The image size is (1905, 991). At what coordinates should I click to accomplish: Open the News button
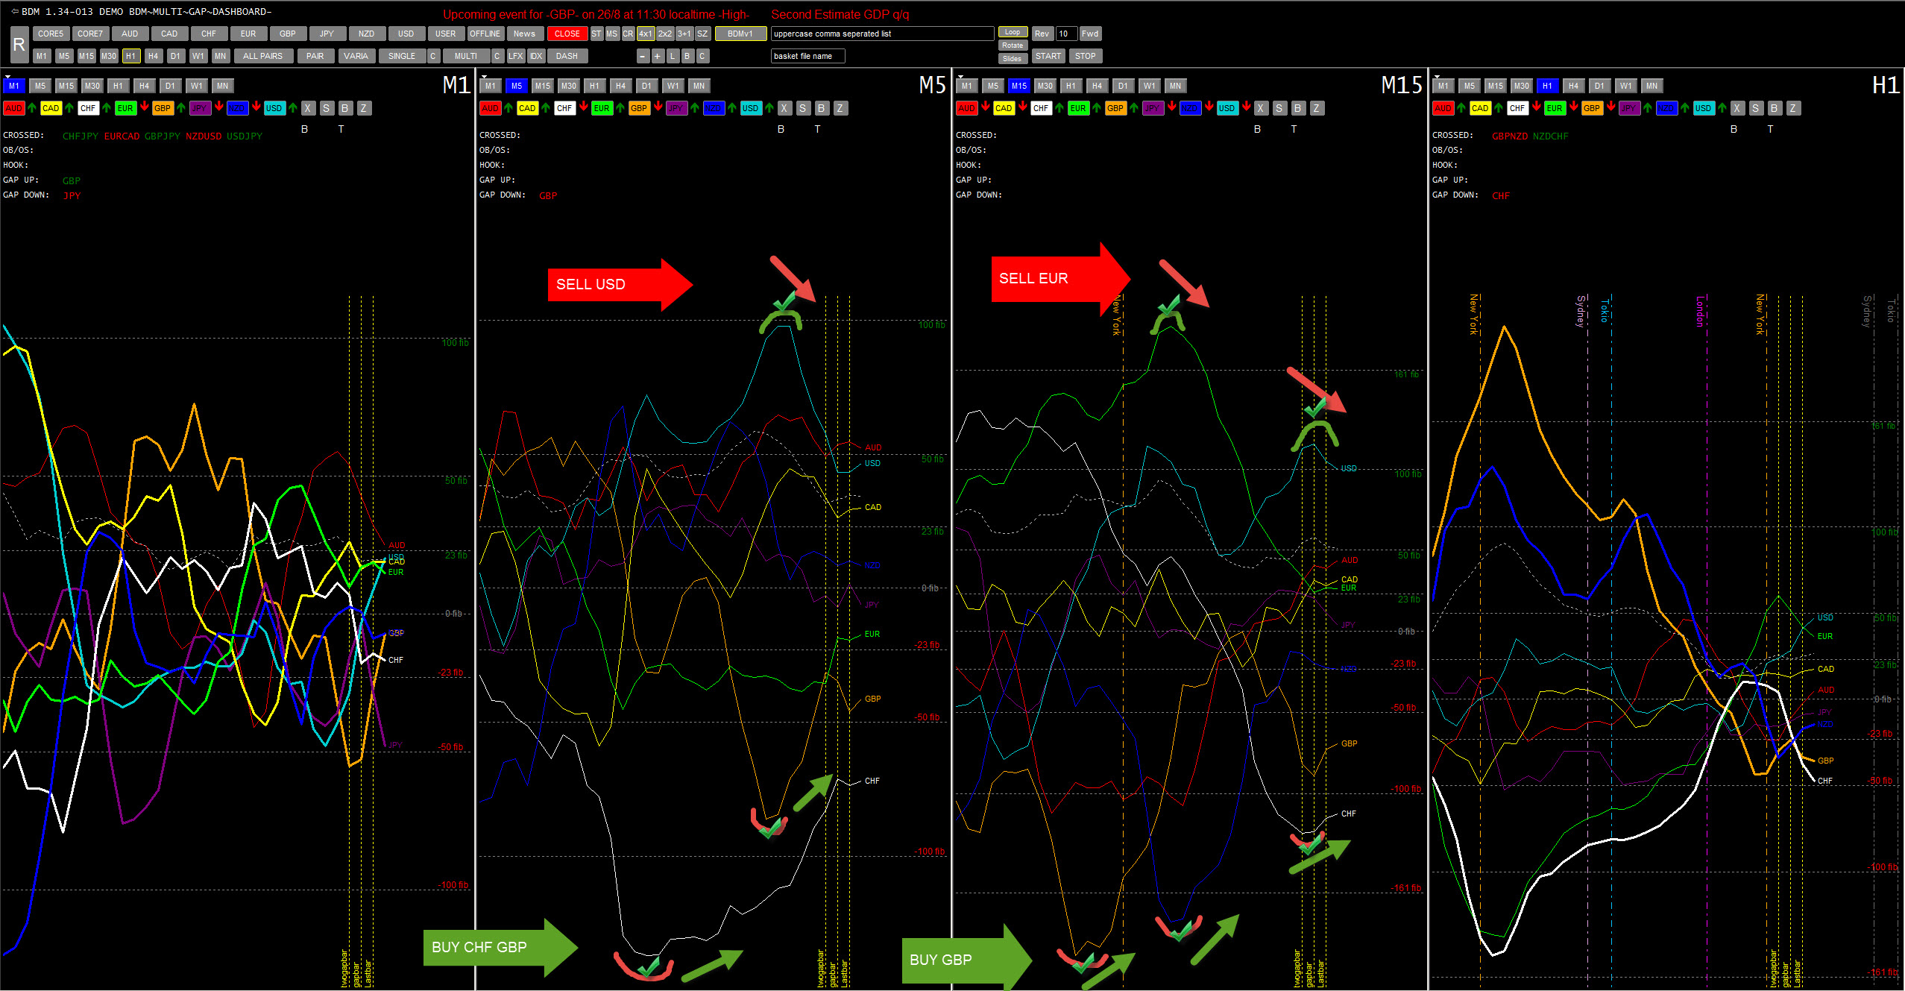(x=525, y=34)
